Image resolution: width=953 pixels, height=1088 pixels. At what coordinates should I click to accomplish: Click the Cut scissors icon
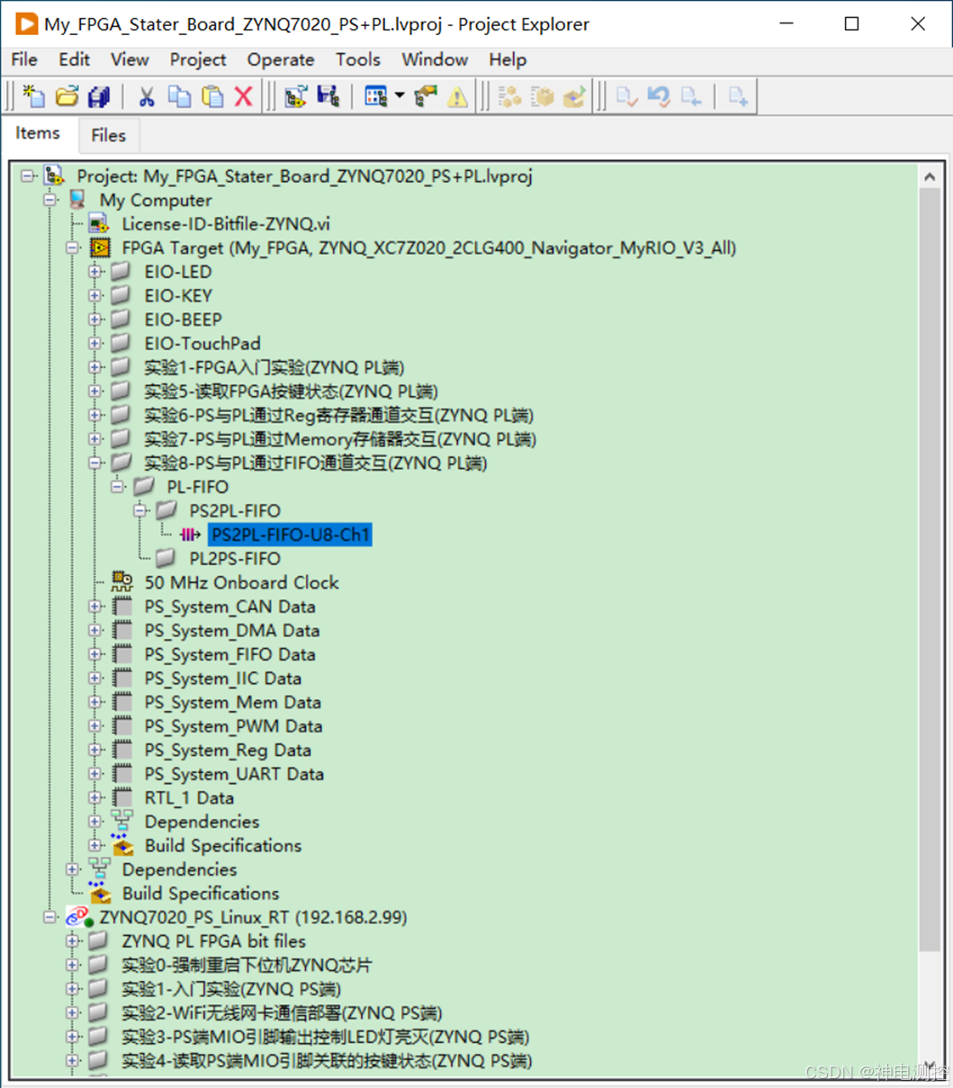click(x=147, y=96)
